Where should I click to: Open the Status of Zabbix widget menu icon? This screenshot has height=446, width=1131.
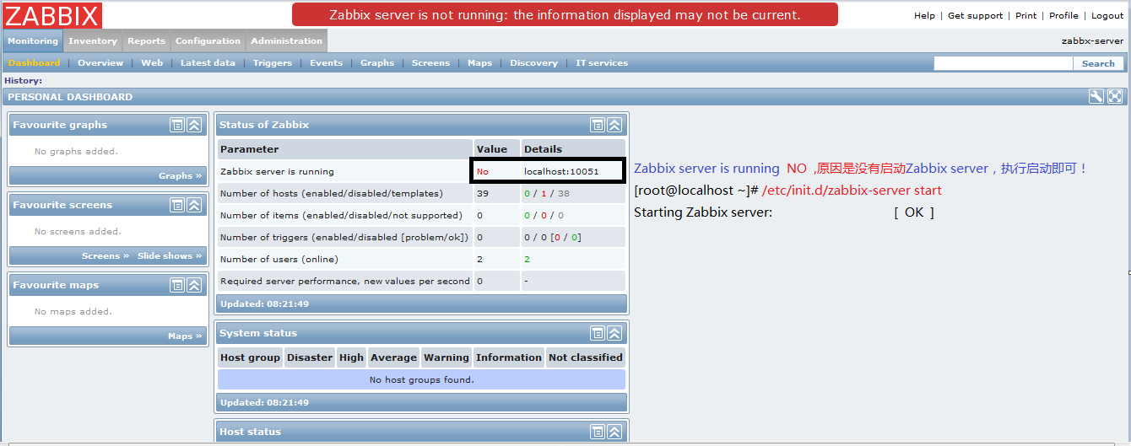coord(598,125)
